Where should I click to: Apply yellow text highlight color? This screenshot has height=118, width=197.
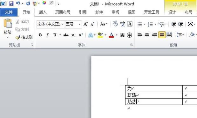pyautogui.click(x=100, y=35)
